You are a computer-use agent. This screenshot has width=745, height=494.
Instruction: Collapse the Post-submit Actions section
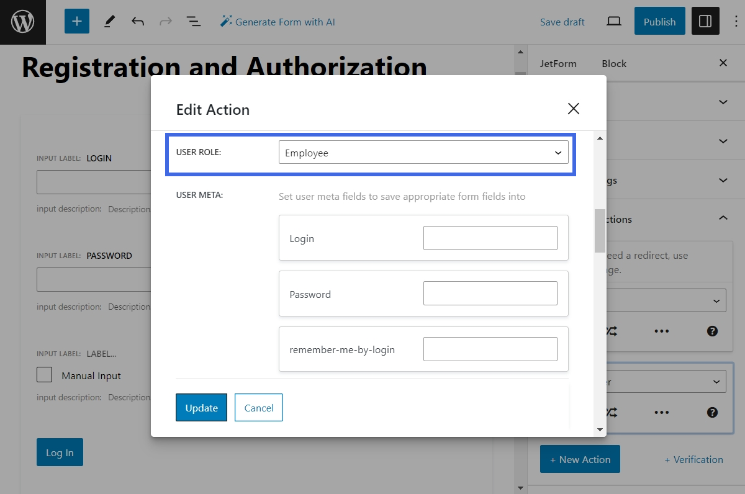722,218
